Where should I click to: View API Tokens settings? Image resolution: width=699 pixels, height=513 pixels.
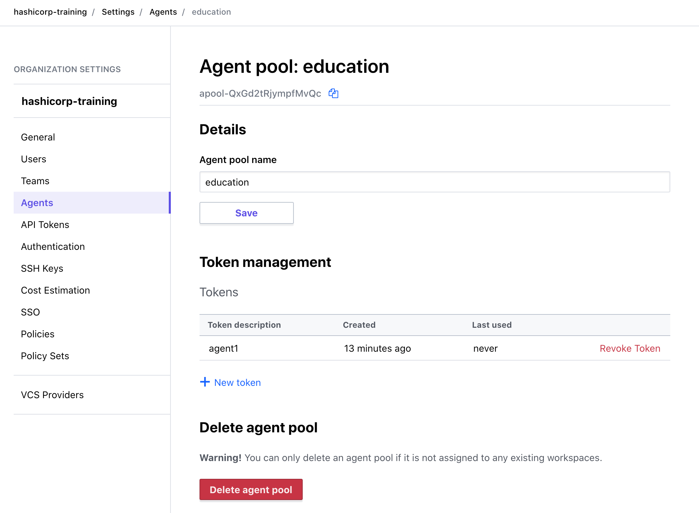[x=45, y=225]
